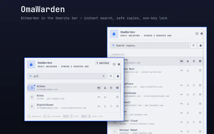Open Fastmail site globe icon
Screen dimensions: 214x134
200,104
